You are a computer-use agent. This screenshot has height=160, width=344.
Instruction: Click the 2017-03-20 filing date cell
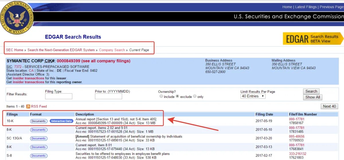[264, 138]
